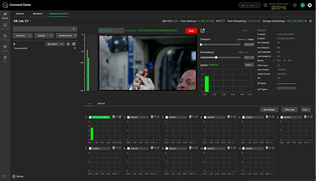Refresh slot 9 with circular arrow
The image size is (316, 181).
(196, 148)
